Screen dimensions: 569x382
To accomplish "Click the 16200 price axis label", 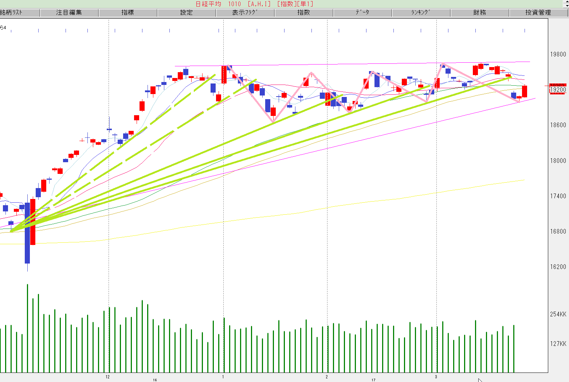I will pos(558,267).
